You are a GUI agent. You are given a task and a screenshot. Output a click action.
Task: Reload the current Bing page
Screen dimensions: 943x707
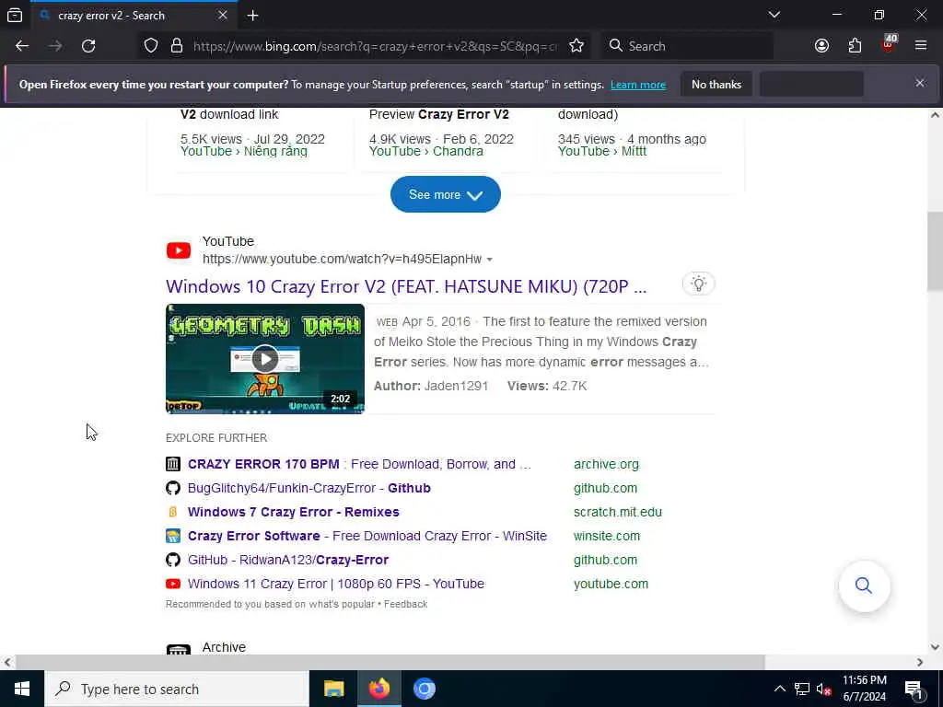[x=88, y=46]
